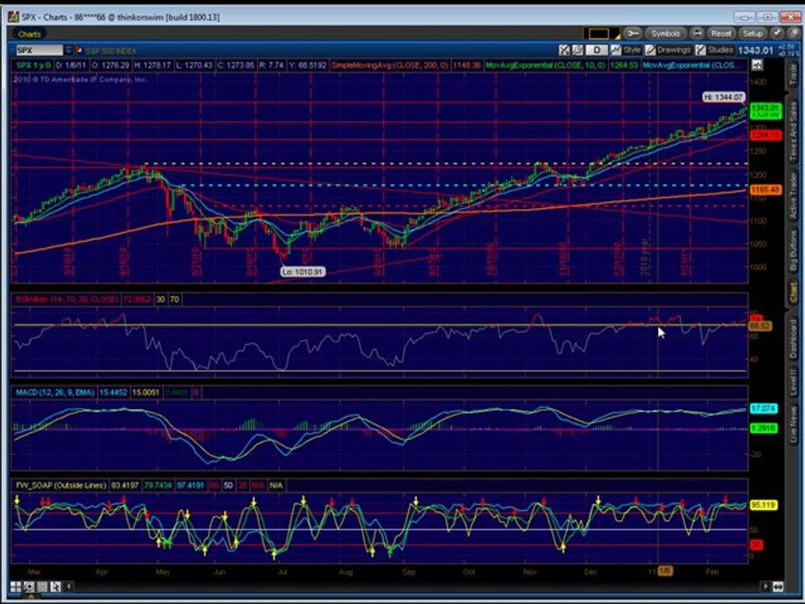Open the Dashboard sidebar tab
This screenshot has width=805, height=604.
793,338
